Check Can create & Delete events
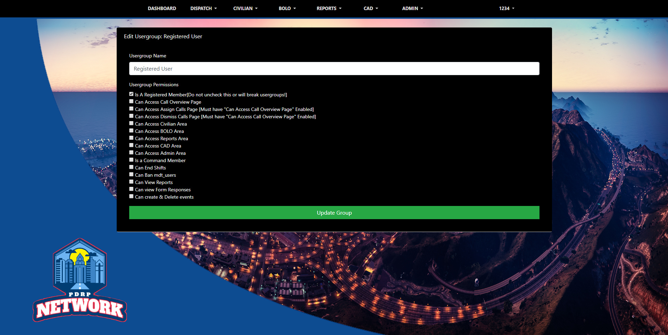Screen dimensions: 668x335 tap(131, 196)
